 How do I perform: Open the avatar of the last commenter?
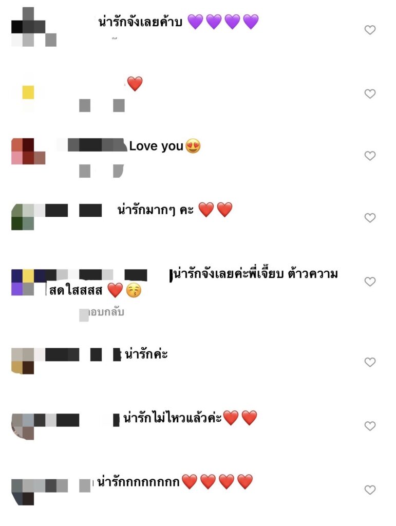[23, 492]
